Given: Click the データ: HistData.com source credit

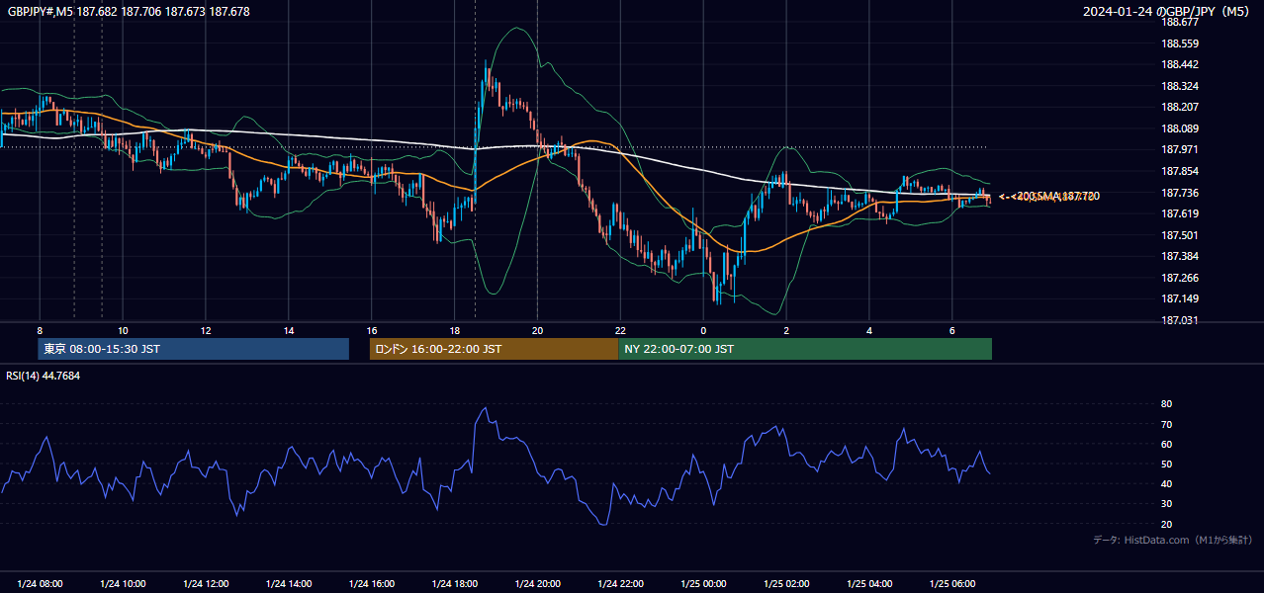Looking at the screenshot, I should [x=1173, y=541].
